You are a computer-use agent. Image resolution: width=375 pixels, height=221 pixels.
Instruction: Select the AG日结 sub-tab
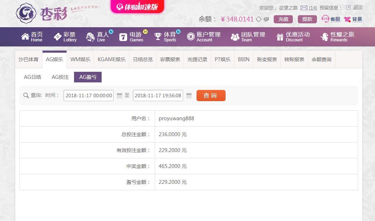pos(33,77)
